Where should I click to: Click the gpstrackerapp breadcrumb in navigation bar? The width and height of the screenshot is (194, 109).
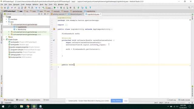(76, 11)
